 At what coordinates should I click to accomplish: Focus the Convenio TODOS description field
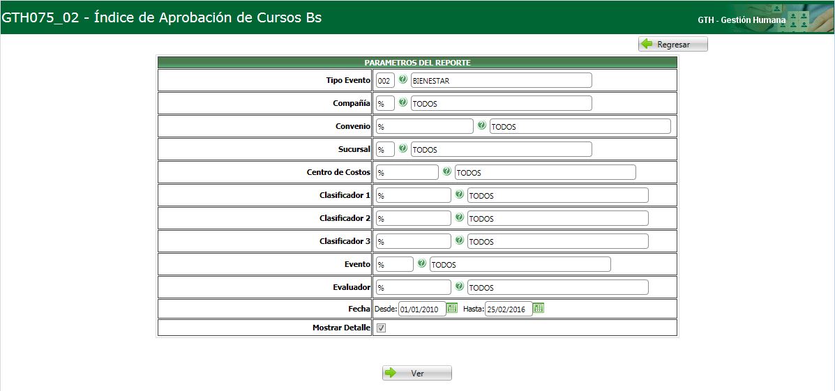point(580,126)
